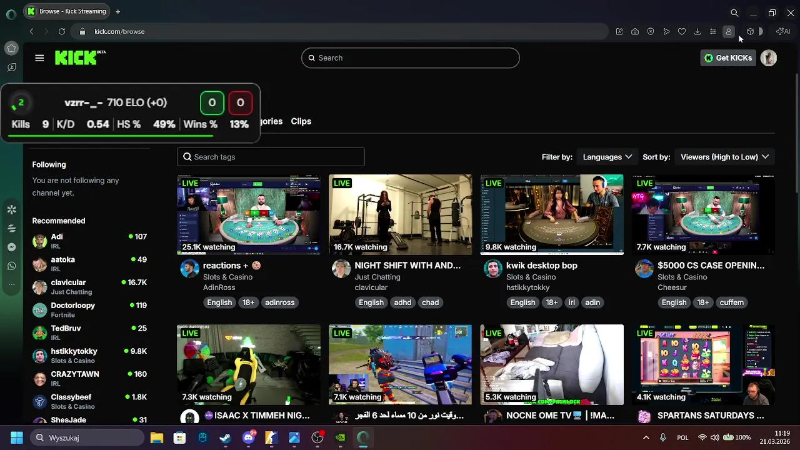Screen dimensions: 800x450
Task: Open Slots & Casino category under kwik desktop bop
Action: tap(531, 277)
